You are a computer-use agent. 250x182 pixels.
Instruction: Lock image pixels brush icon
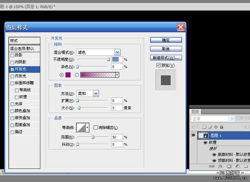(210, 127)
